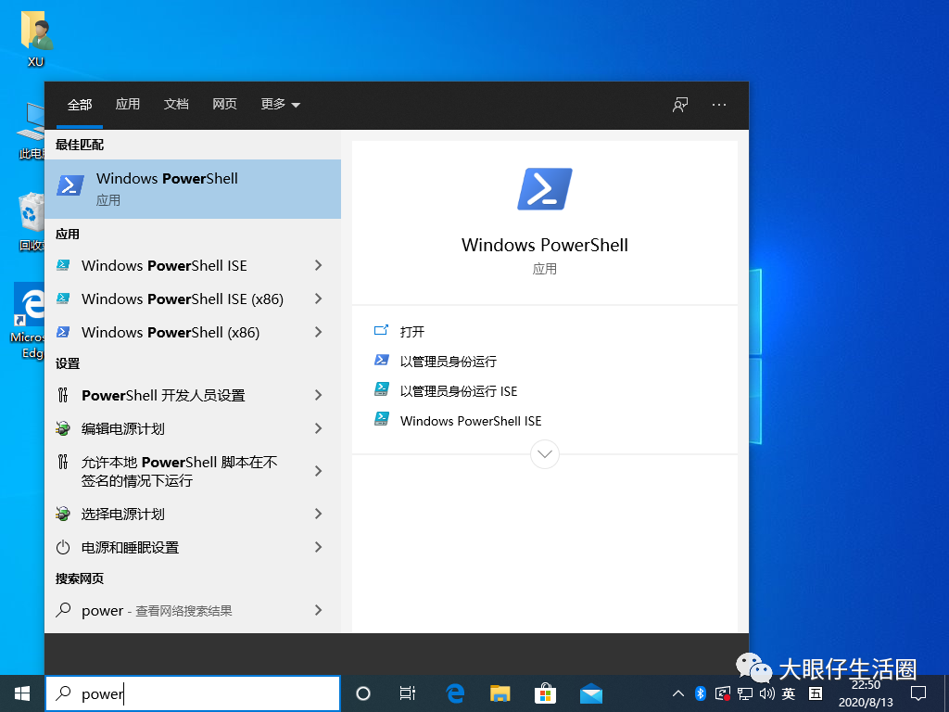Image resolution: width=949 pixels, height=712 pixels.
Task: Click the power icon beside 电源和睡眠设置
Action: pyautogui.click(x=63, y=547)
